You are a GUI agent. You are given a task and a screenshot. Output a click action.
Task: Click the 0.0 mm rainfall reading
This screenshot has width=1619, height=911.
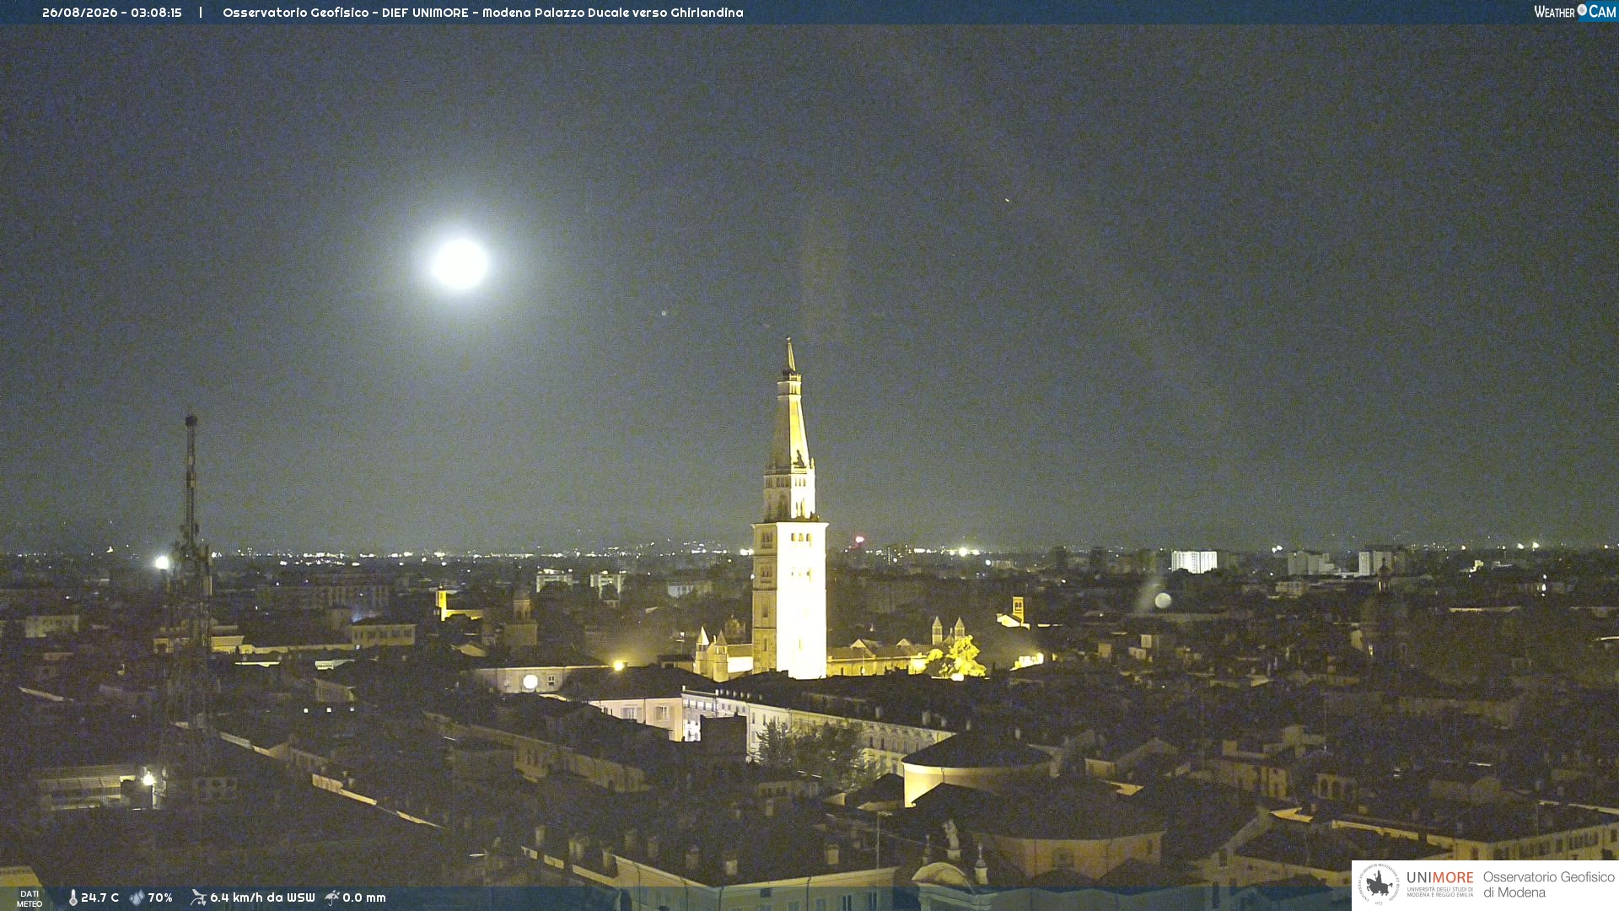pos(364,898)
